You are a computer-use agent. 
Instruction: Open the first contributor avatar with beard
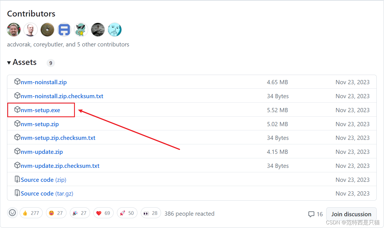tap(14, 30)
